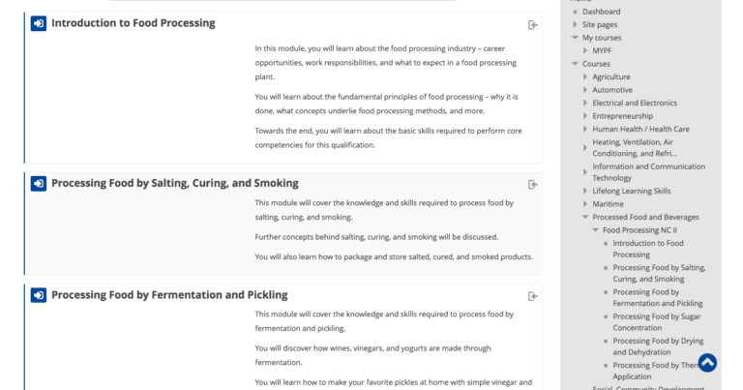The image size is (743, 390).
Task: Open the Introduction to Food Processing heading link
Action: point(134,23)
